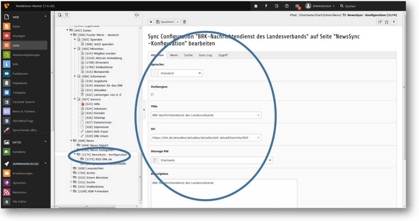Viewport: 419px width, 221px height.
Task: Open the Newssync module in sidebar
Action: (x=19, y=192)
